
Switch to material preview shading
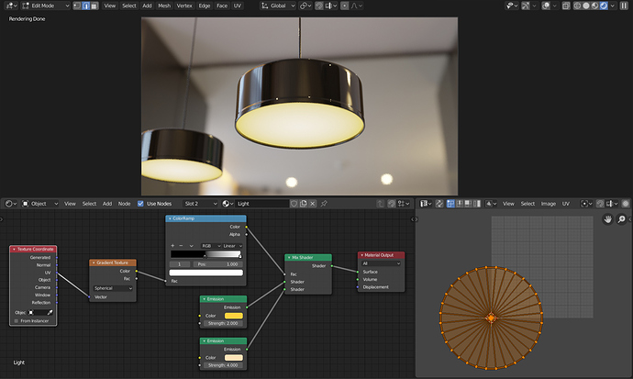594,6
